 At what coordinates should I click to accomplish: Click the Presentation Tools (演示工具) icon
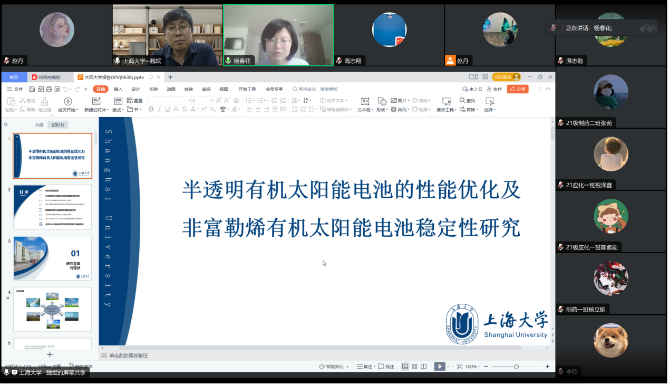coord(446,101)
